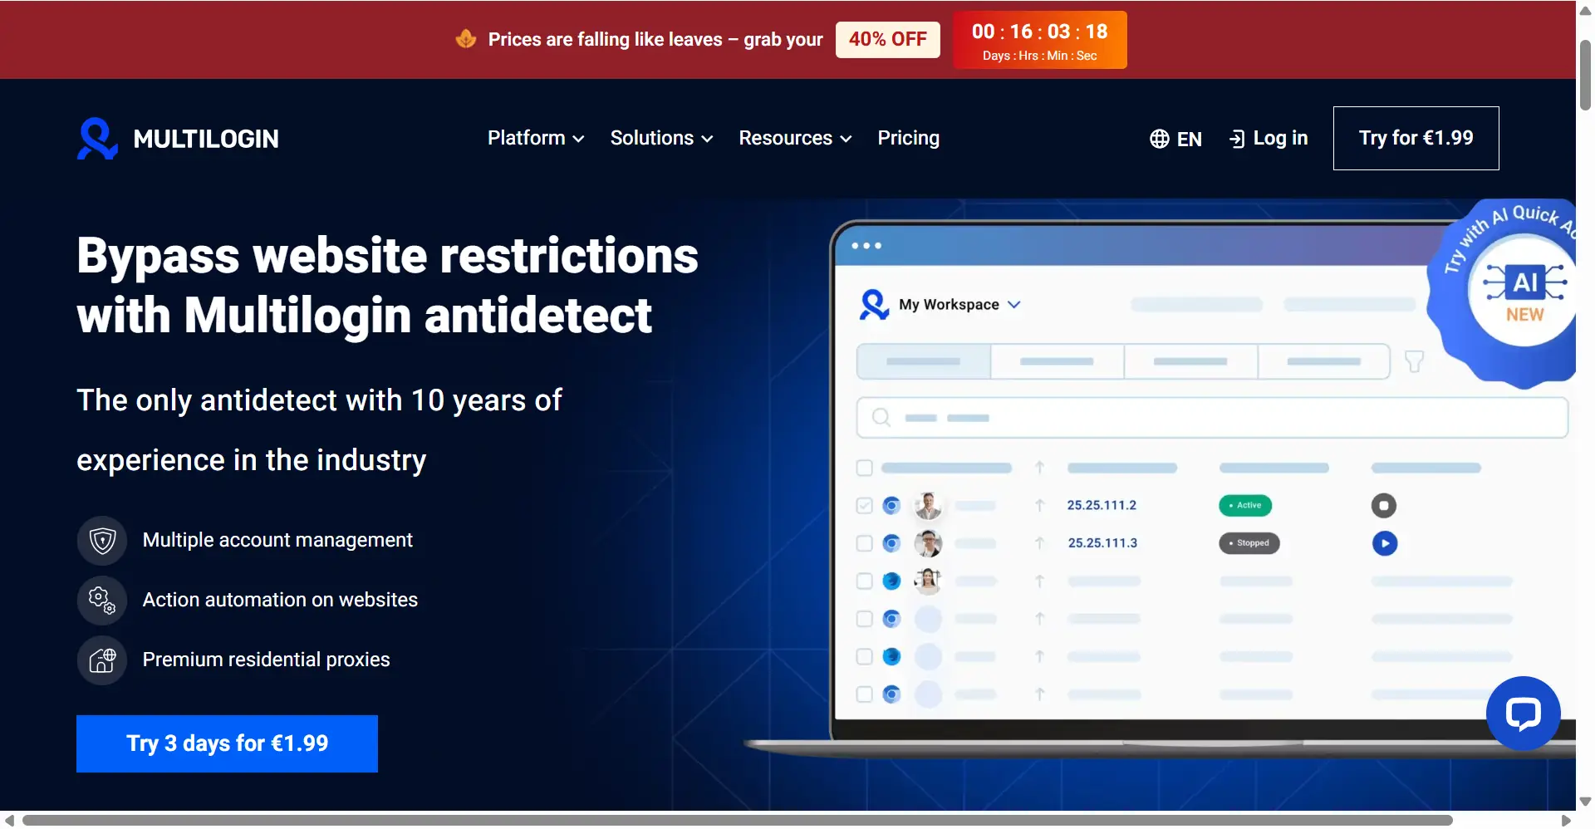Click the scroll-down arrow on the vertical scrollbar
Screen dimensions: 1595x829
(1585, 802)
